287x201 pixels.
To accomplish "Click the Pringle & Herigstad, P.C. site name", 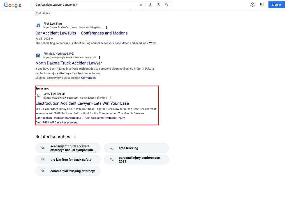I will pos(59,54).
